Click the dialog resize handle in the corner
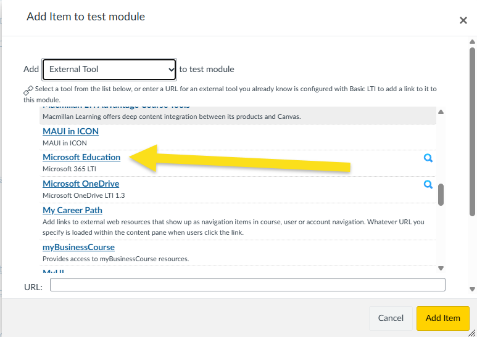Screen dimensions: 477x337 click(x=471, y=333)
